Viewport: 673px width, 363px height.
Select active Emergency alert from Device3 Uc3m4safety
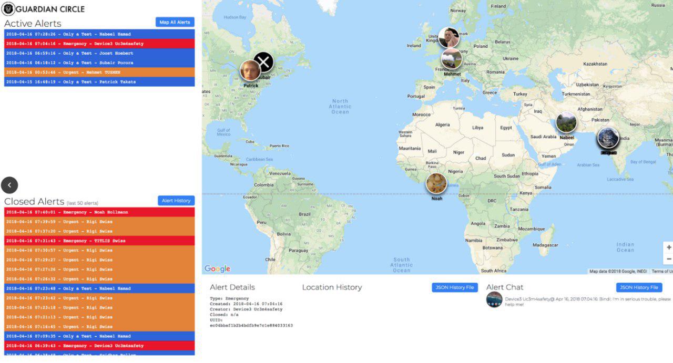(99, 44)
